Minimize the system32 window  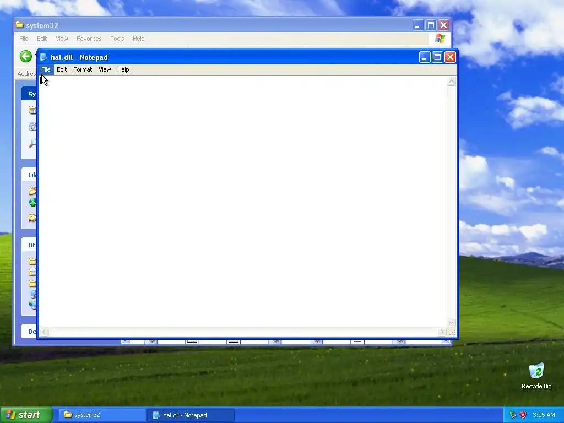click(x=417, y=25)
